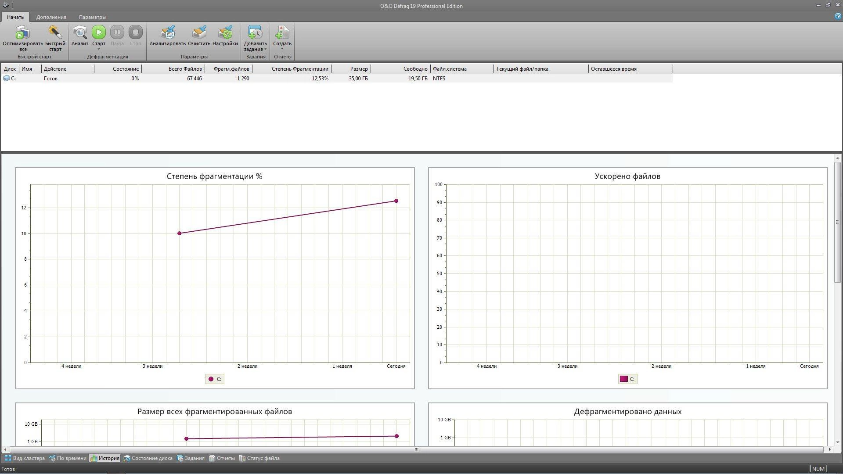
Task: Click the Степень фрагментации % chart title
Action: tap(214, 176)
